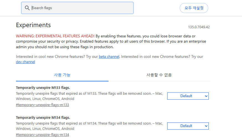
Task: Switch to the 사용할 수 없음 tab
Action: [159, 75]
